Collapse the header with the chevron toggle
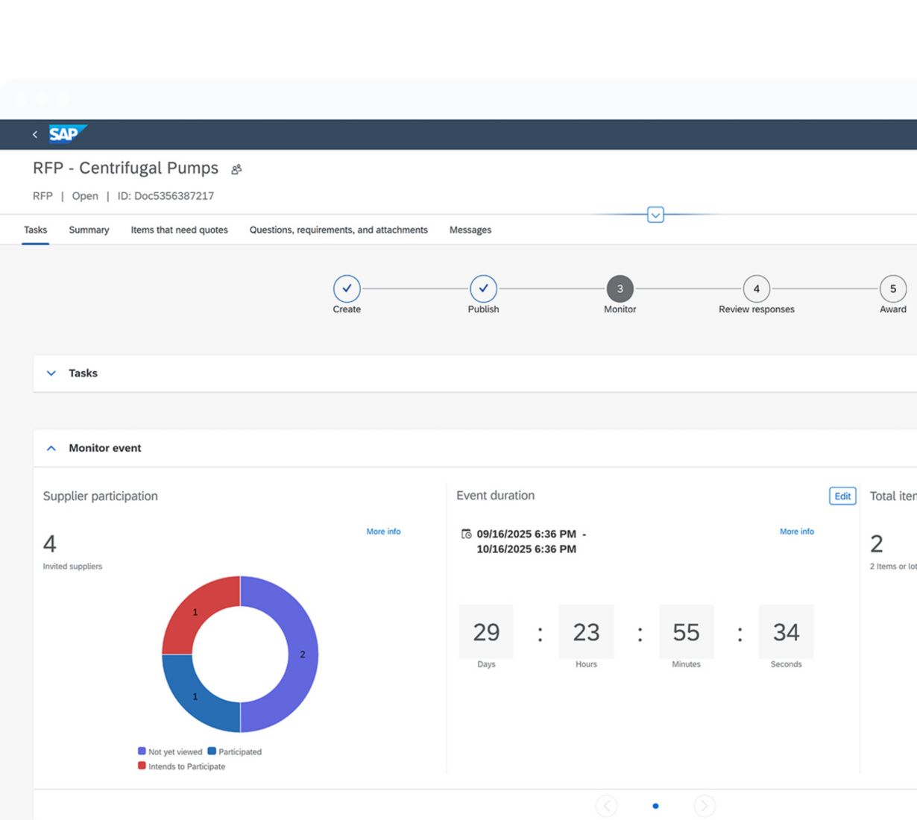 click(x=655, y=215)
